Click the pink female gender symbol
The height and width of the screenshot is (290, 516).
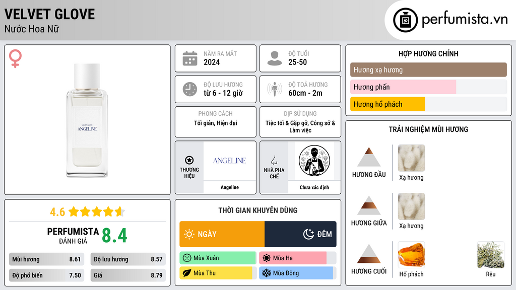point(15,58)
